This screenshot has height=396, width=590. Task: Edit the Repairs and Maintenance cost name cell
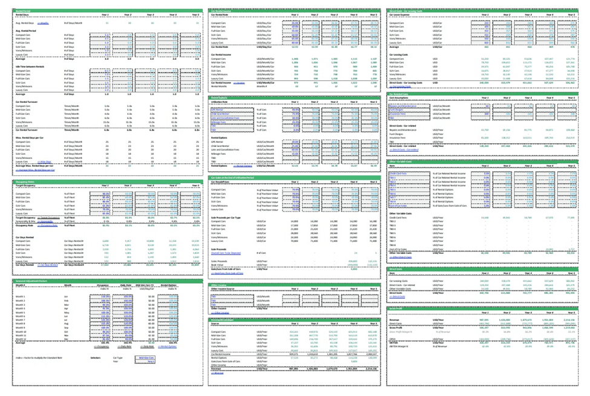point(409,106)
